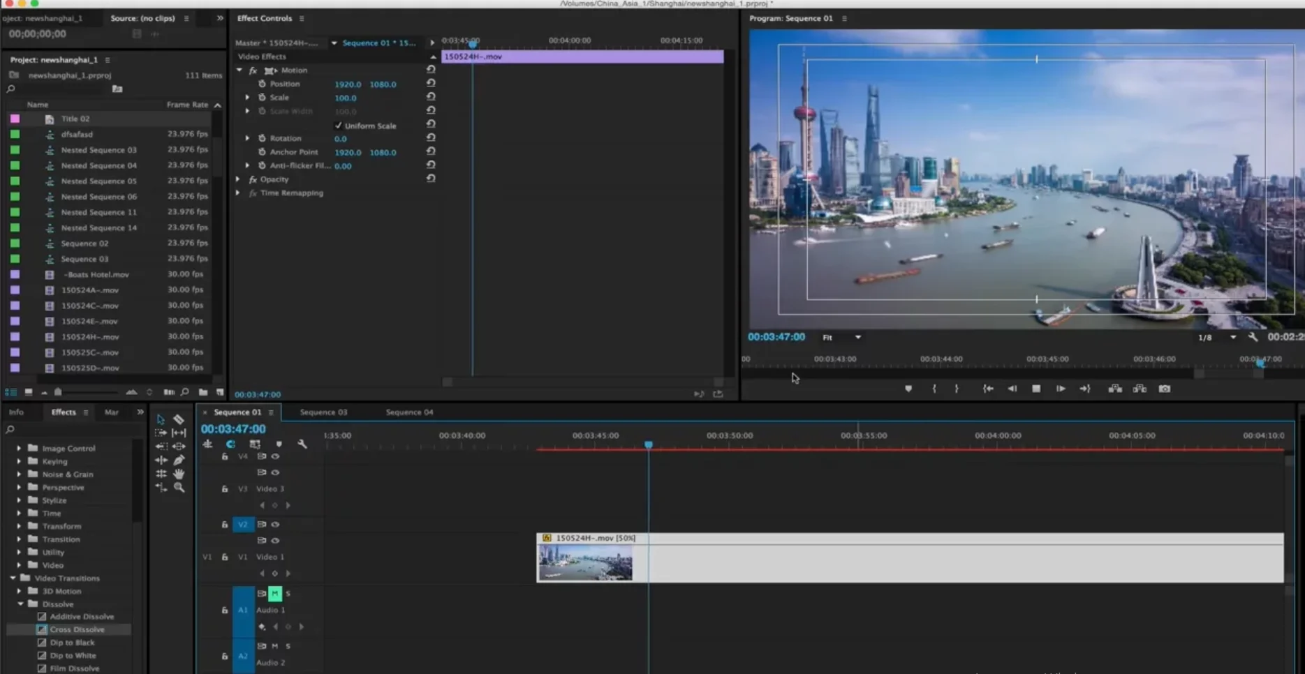Toggle track output visibility eye on V4
The image size is (1305, 674).
pyautogui.click(x=275, y=456)
